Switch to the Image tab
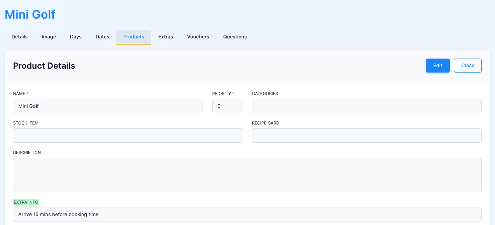This screenshot has width=495, height=225. (49, 37)
